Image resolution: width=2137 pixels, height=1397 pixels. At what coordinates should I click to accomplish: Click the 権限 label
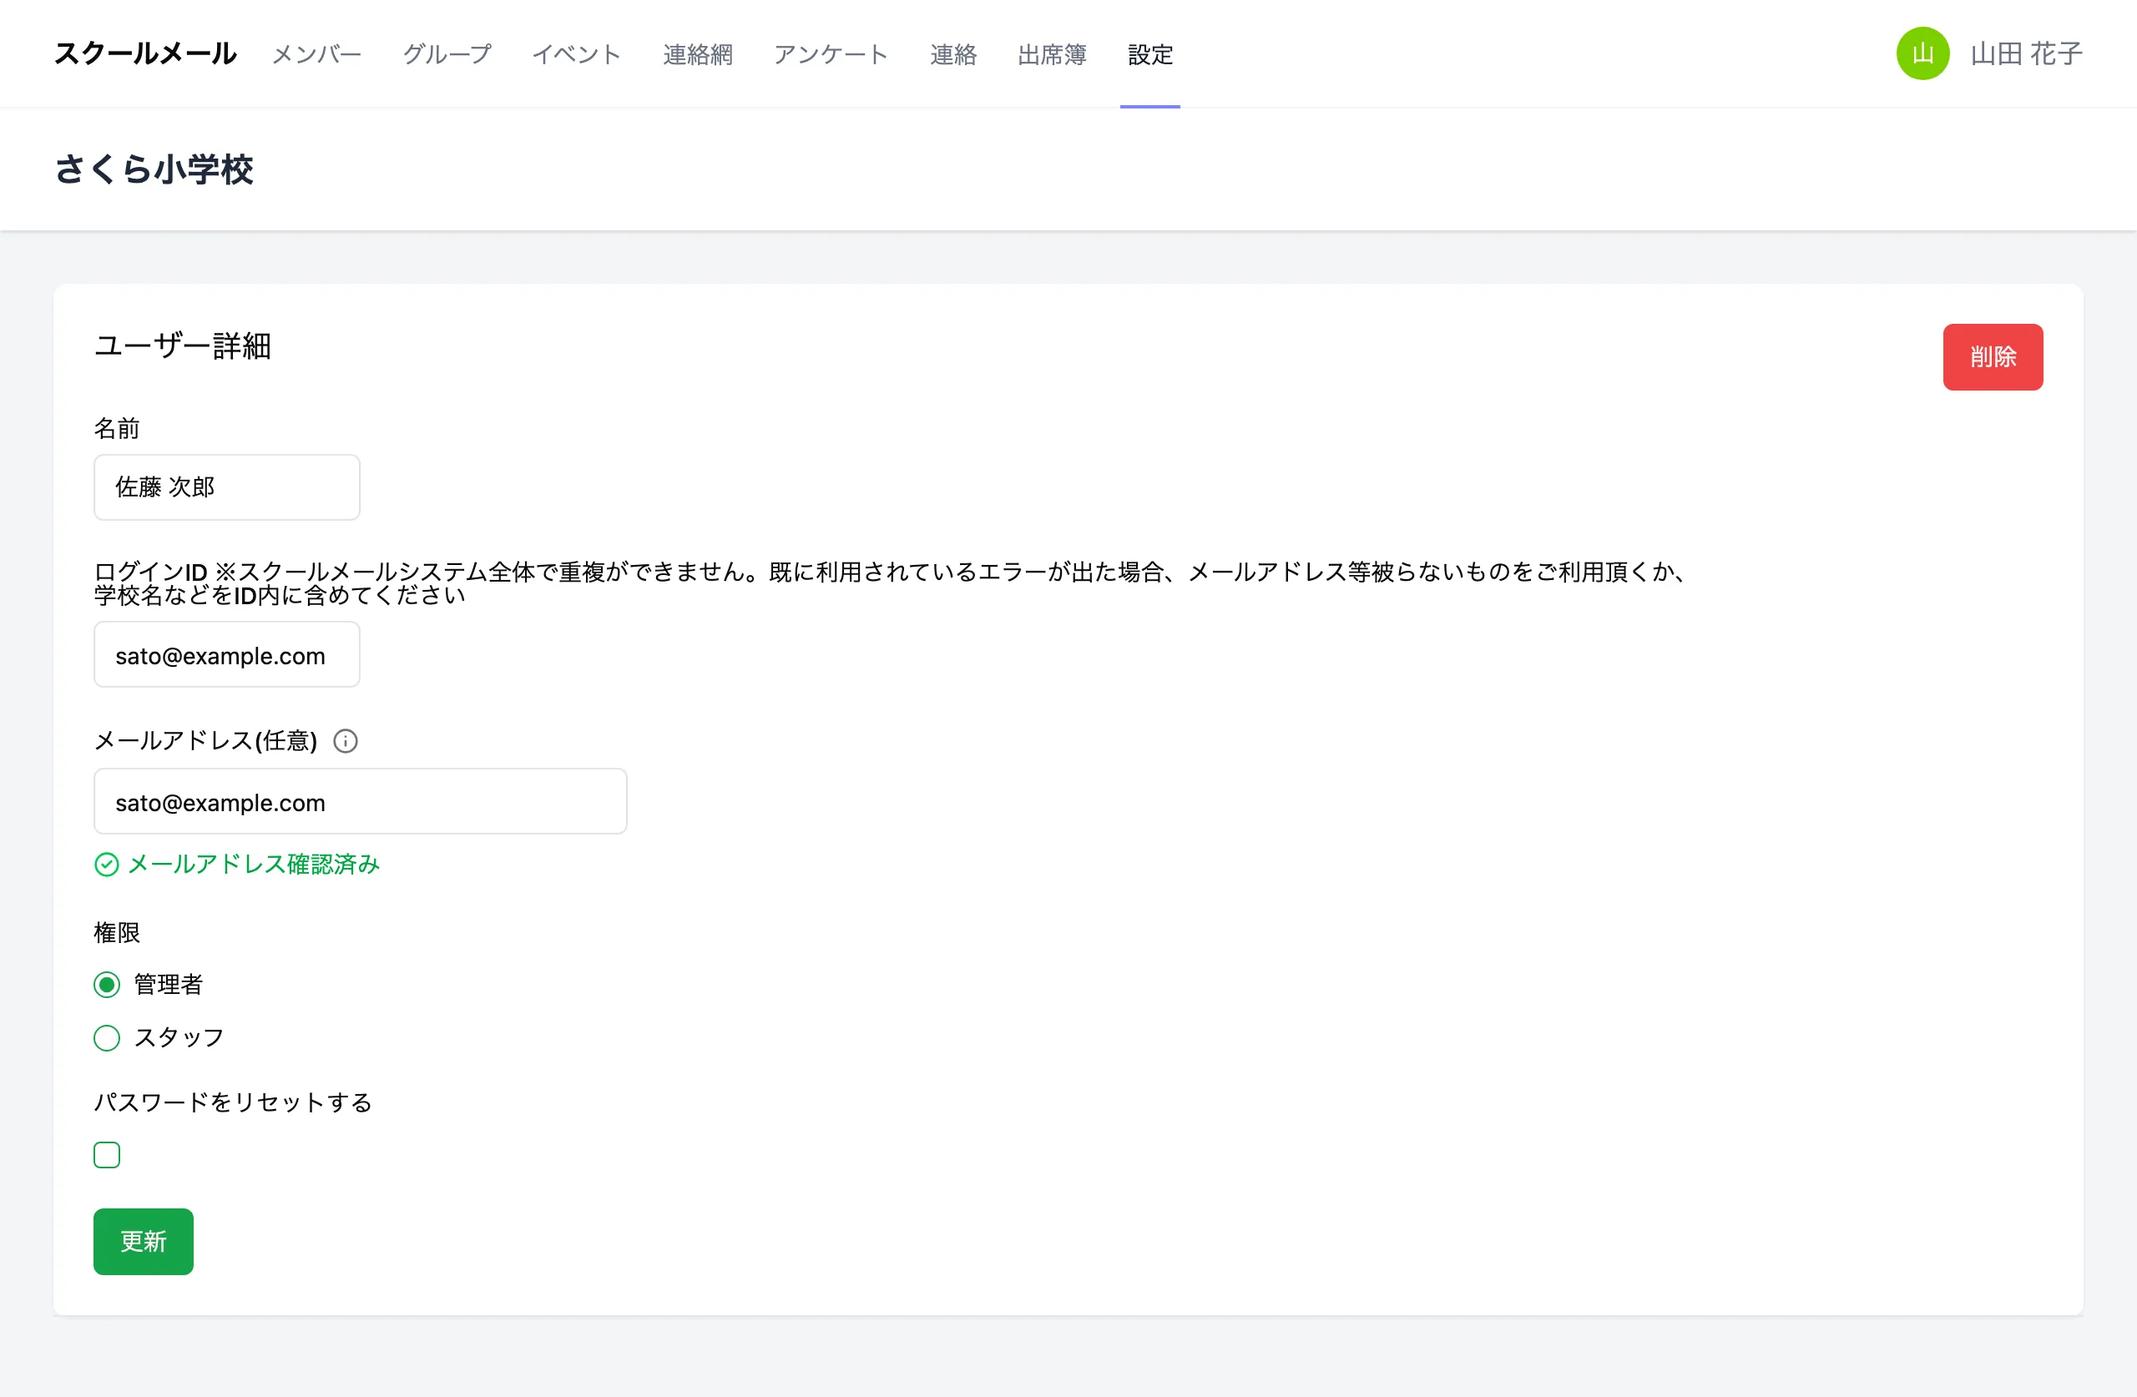click(117, 933)
